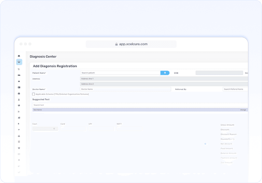Screen dimensions: 262x183
Task: Open the megaphone sidebar icon
Action: pos(19,166)
